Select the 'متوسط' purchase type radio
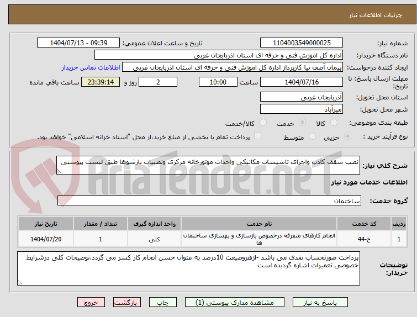 pyautogui.click(x=312, y=136)
